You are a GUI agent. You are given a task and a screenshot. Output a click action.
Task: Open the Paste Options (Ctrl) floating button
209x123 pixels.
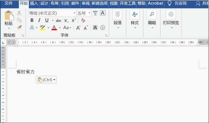coord(46,80)
